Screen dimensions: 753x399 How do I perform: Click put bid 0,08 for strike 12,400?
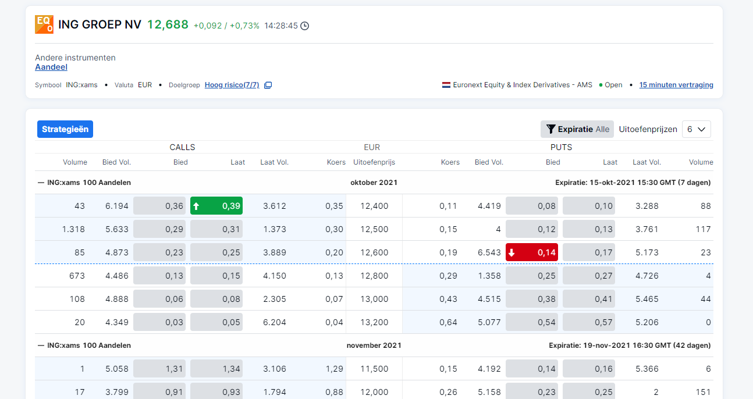[x=532, y=206]
